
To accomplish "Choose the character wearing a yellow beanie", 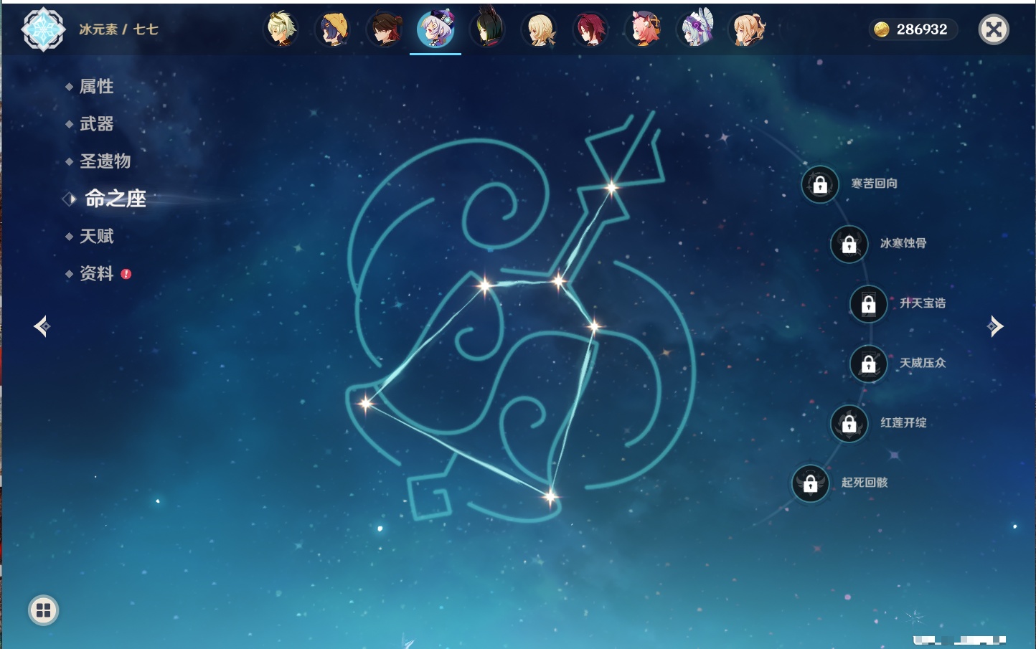I will [x=333, y=29].
